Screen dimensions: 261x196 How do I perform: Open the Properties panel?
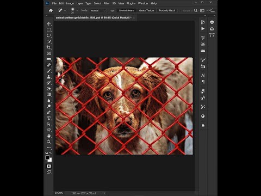[203, 38]
